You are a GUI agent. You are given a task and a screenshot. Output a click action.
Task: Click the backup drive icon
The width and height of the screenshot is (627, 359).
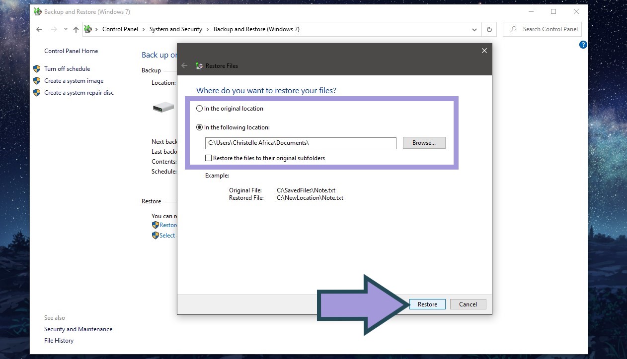pyautogui.click(x=163, y=107)
